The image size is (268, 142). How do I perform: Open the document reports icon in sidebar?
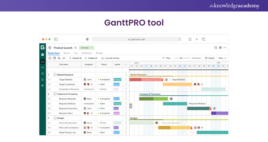[x=43, y=80]
